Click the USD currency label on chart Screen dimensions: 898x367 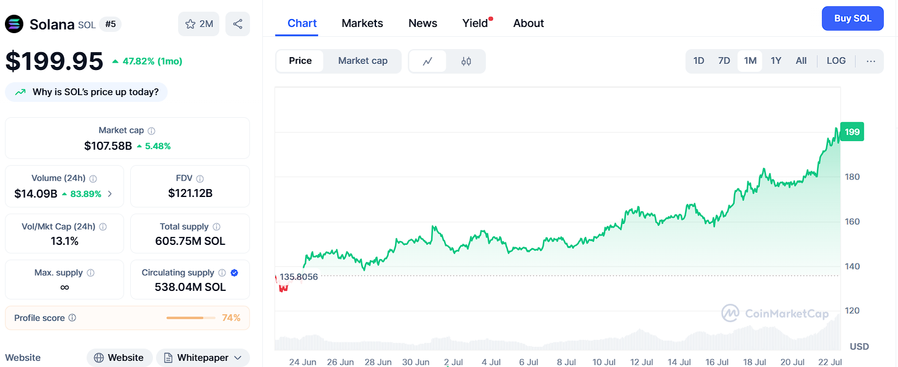(859, 347)
